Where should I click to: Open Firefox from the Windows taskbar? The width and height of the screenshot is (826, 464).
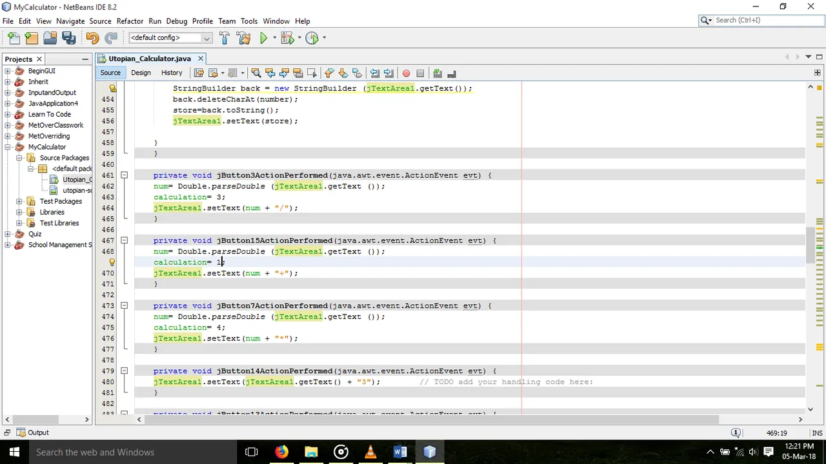point(281,452)
